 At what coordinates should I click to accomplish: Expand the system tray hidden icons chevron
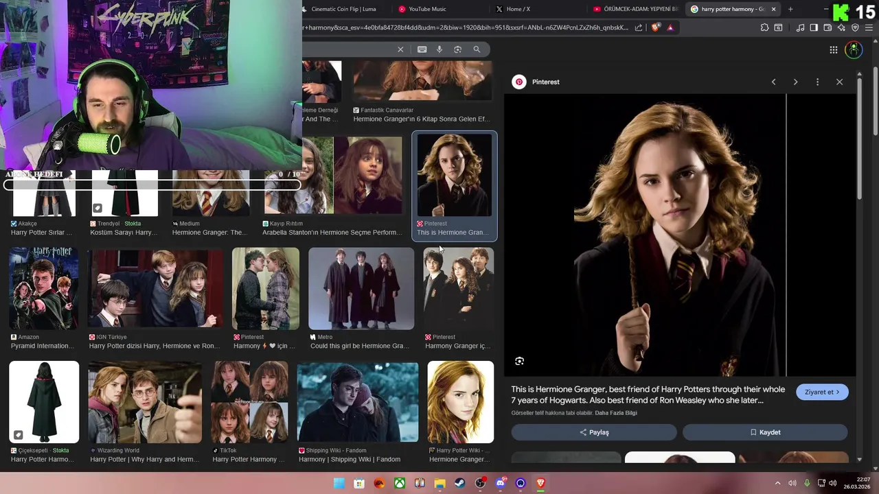tap(777, 483)
